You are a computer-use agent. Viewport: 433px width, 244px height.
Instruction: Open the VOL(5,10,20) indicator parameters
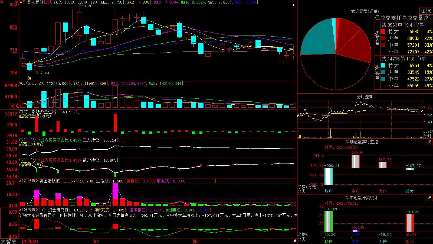coord(32,83)
